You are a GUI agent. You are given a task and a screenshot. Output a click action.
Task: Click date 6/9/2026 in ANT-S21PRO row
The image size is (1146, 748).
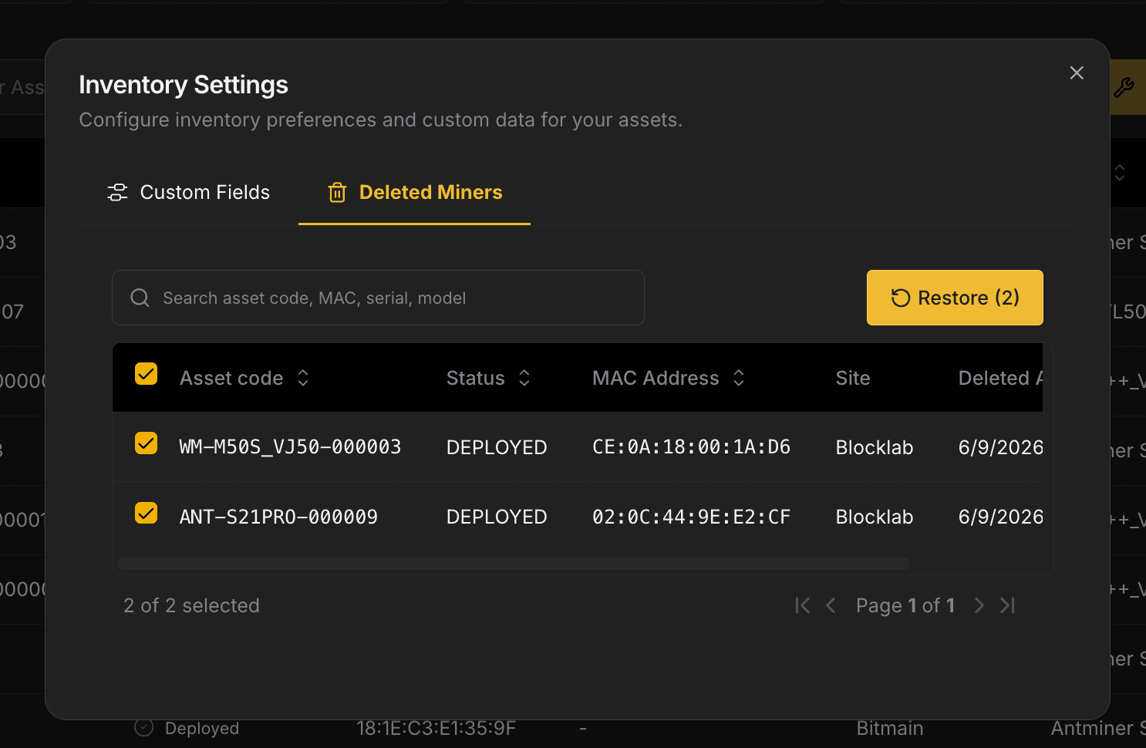click(x=1000, y=517)
